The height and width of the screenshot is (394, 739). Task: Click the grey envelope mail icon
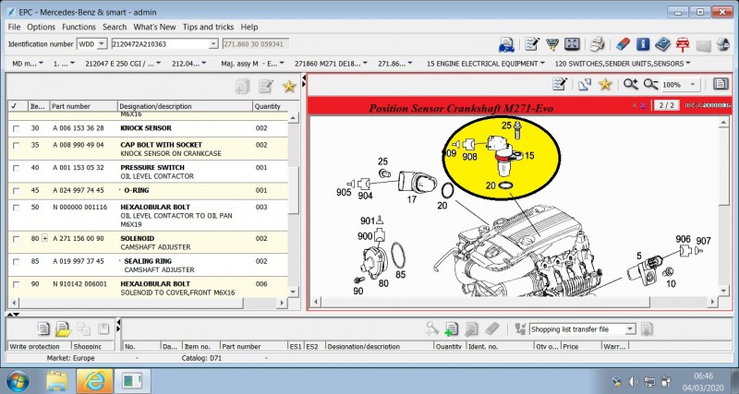click(703, 45)
